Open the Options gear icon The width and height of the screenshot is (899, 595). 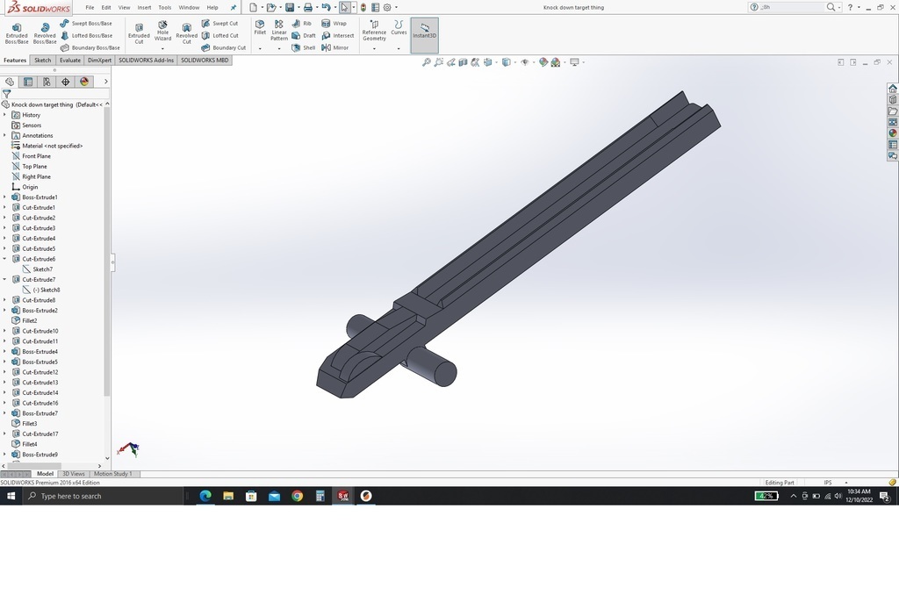(387, 7)
